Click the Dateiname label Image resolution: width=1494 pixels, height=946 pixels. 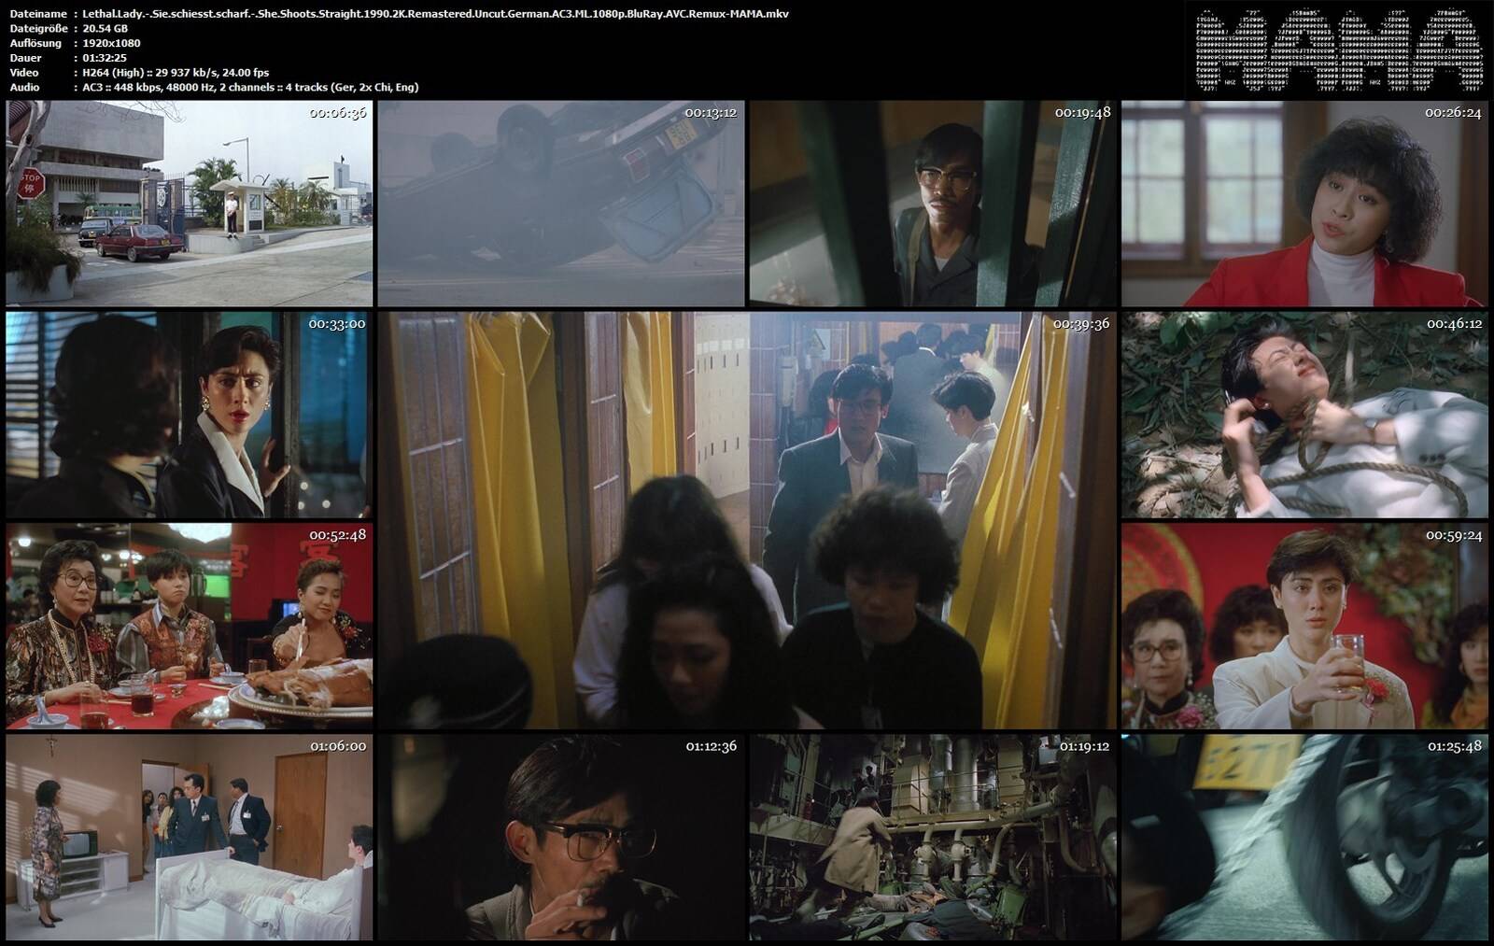38,14
